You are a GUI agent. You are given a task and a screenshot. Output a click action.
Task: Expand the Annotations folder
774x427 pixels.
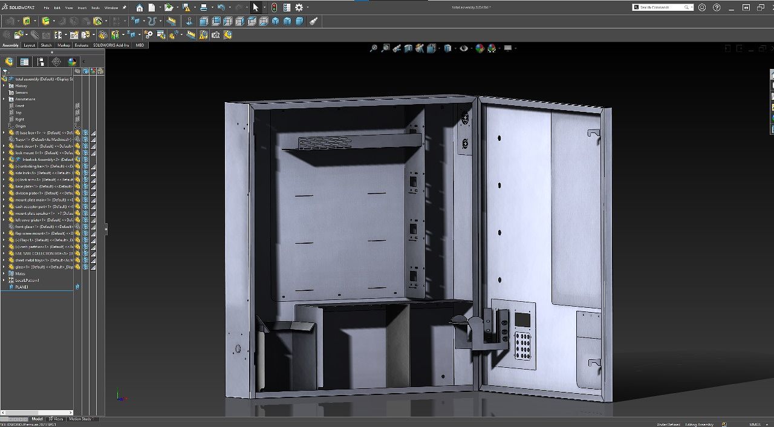tap(4, 99)
